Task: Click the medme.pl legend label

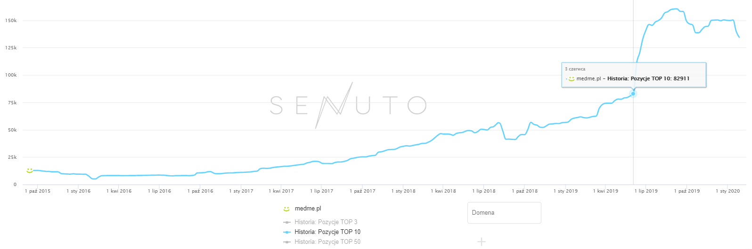Action: pyautogui.click(x=308, y=209)
